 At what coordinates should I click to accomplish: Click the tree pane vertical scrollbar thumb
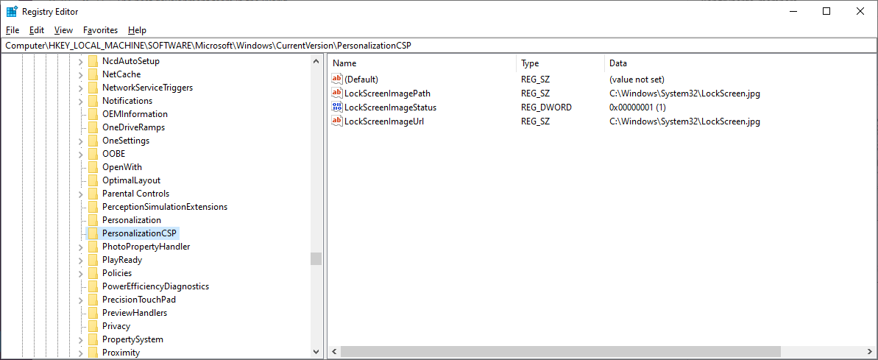(x=316, y=258)
